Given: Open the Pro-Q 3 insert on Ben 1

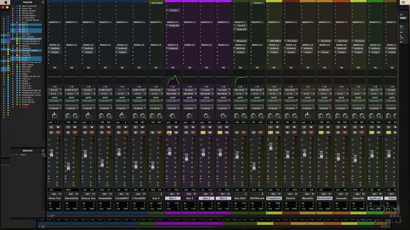Looking at the screenshot, I should click(173, 10).
